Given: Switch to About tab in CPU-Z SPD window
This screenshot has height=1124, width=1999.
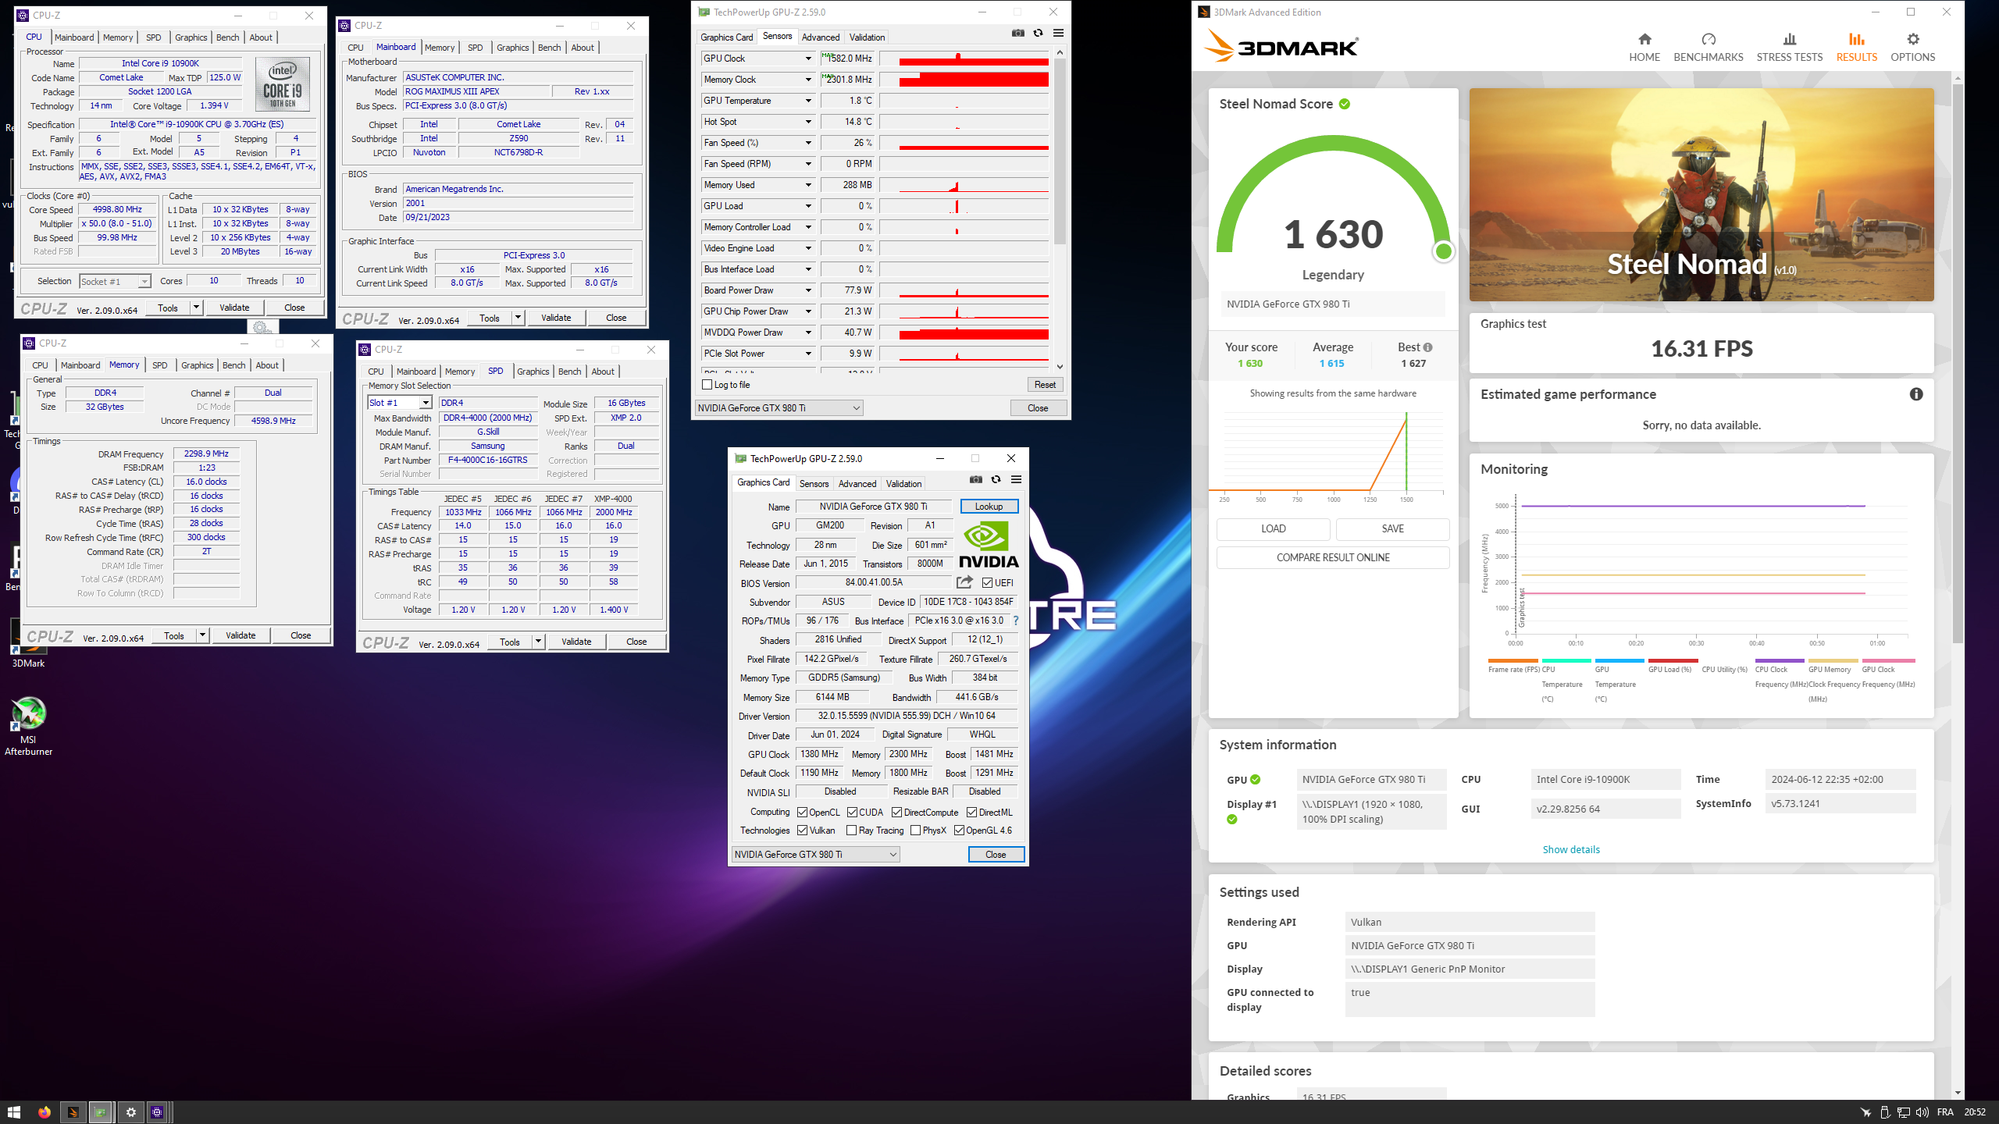Looking at the screenshot, I should 602,372.
